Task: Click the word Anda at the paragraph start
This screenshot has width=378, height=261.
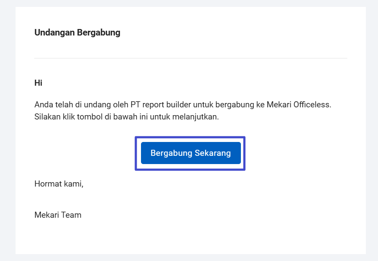Action: 43,105
